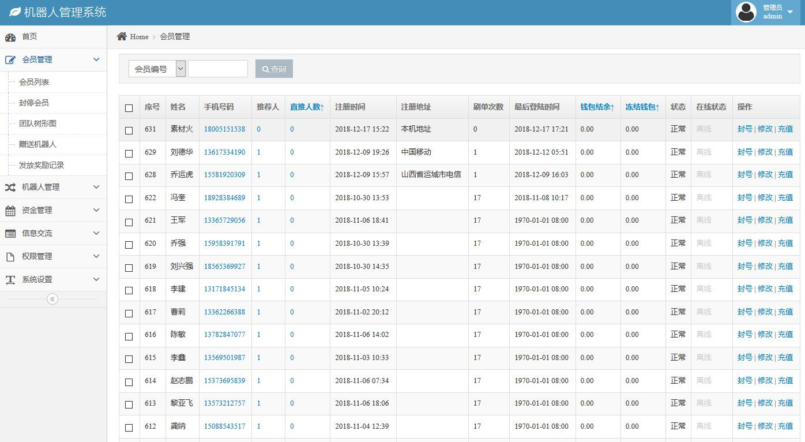The image size is (805, 442).
Task: Click the 查询 search button
Action: click(274, 69)
